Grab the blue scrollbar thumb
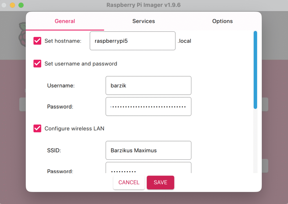The height and width of the screenshot is (204, 288). pos(255,70)
